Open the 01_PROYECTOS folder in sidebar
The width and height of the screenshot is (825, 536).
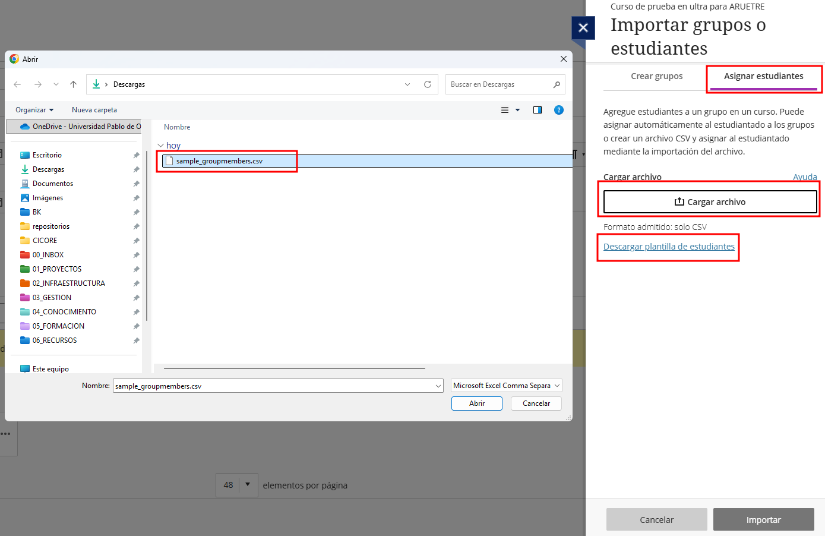pos(57,269)
